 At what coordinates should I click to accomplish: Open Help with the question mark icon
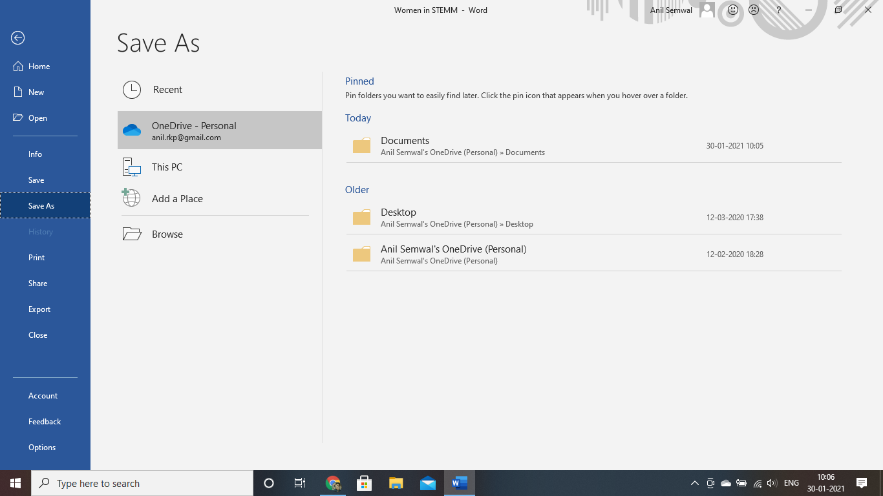779,10
